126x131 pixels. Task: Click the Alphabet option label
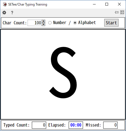tap(87, 23)
